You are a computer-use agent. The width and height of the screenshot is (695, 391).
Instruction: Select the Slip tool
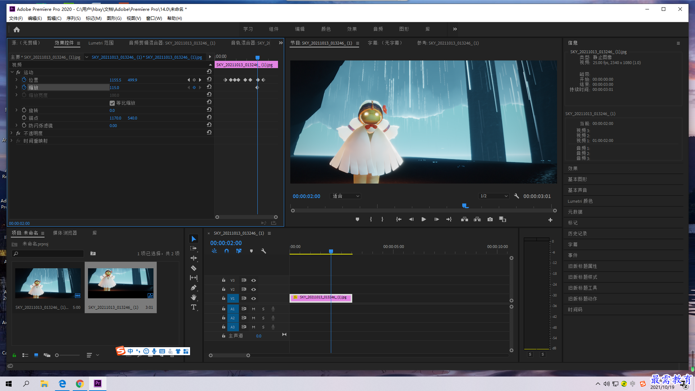click(x=194, y=278)
